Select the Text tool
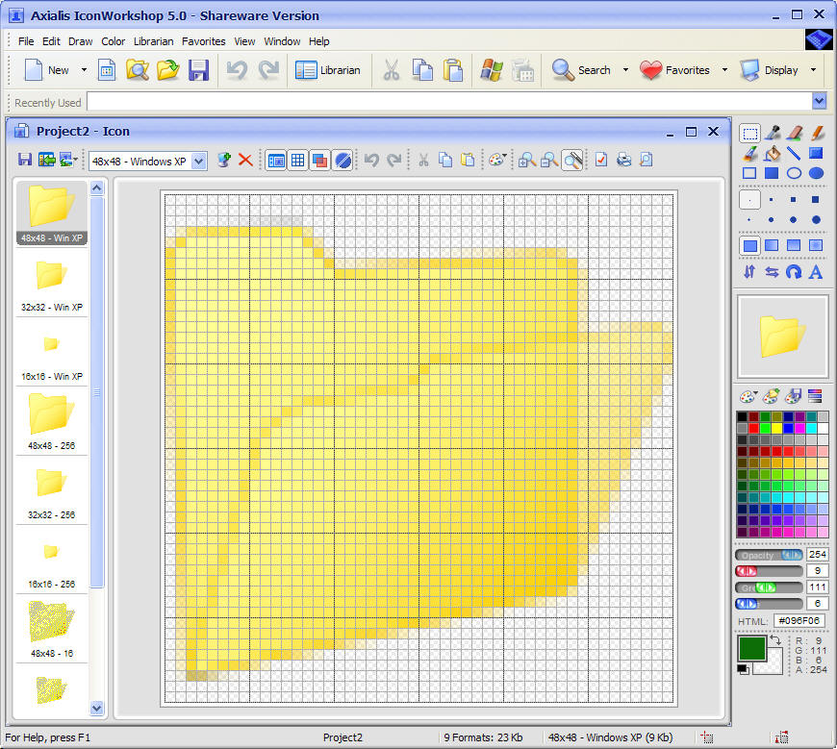837x749 pixels. pos(818,272)
